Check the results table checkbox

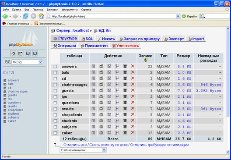55,109
